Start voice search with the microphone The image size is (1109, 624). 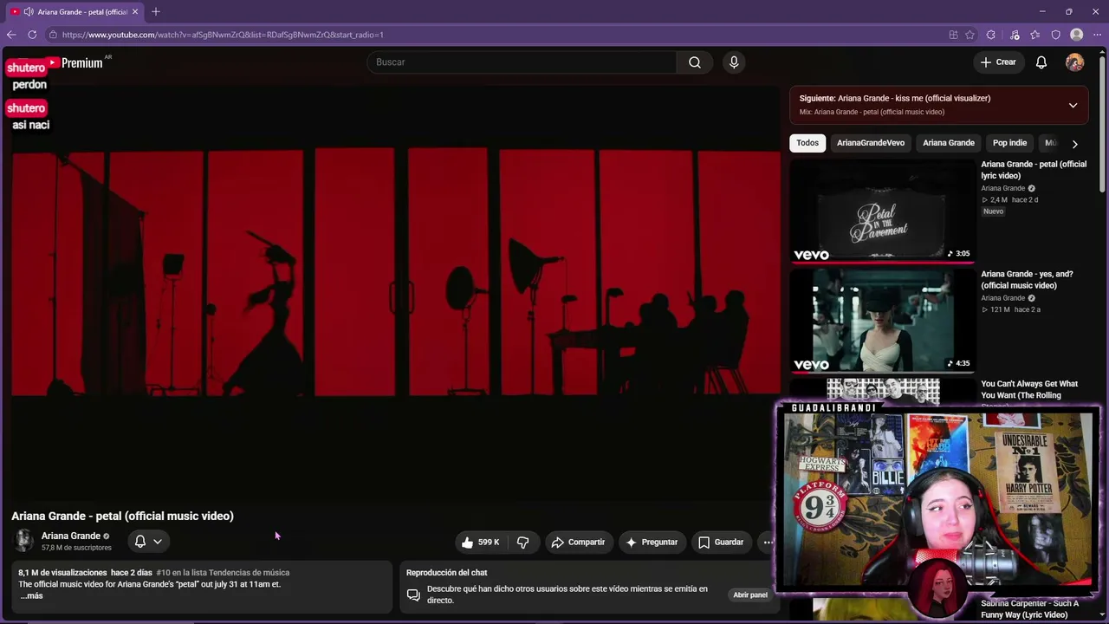tap(734, 62)
